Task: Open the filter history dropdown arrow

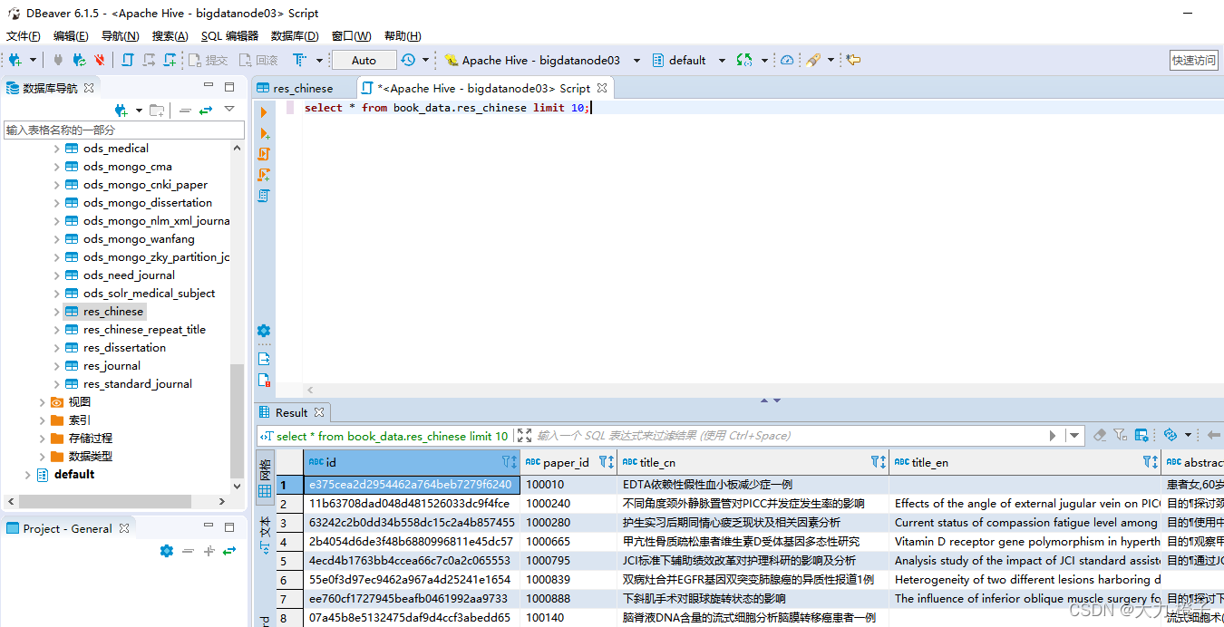Action: 1075,436
